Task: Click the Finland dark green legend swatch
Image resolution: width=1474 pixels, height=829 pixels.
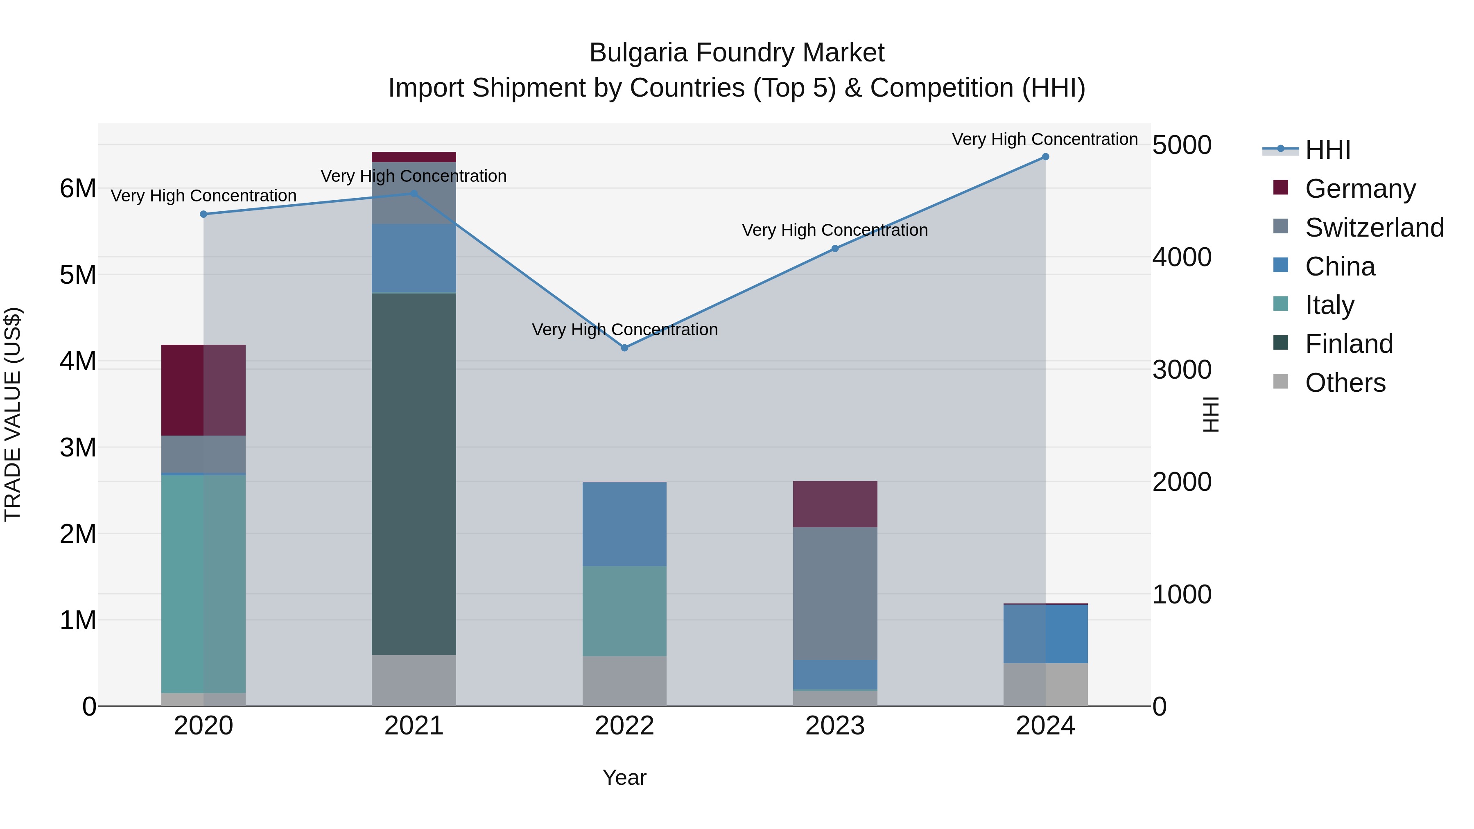Action: click(x=1281, y=342)
